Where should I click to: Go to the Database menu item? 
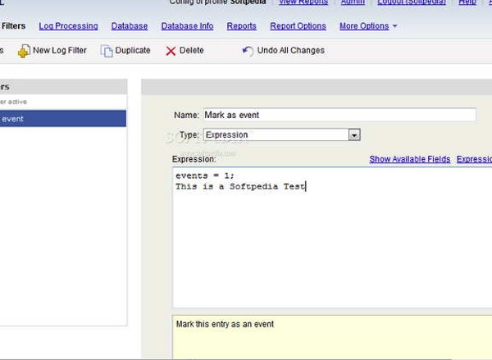pos(130,26)
